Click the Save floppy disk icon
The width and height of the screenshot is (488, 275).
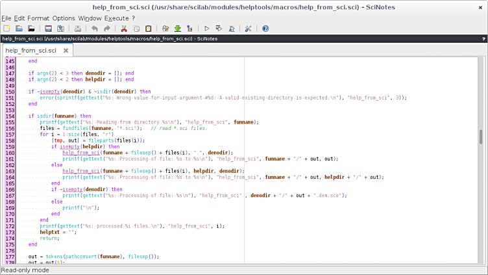coord(48,29)
